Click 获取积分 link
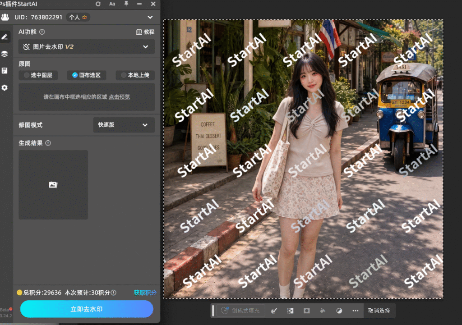 (x=145, y=293)
